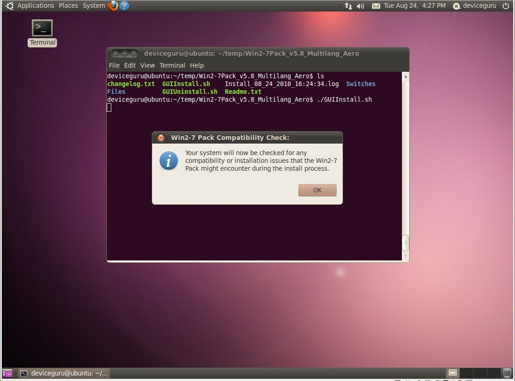Open the terminal's View menu

click(147, 65)
